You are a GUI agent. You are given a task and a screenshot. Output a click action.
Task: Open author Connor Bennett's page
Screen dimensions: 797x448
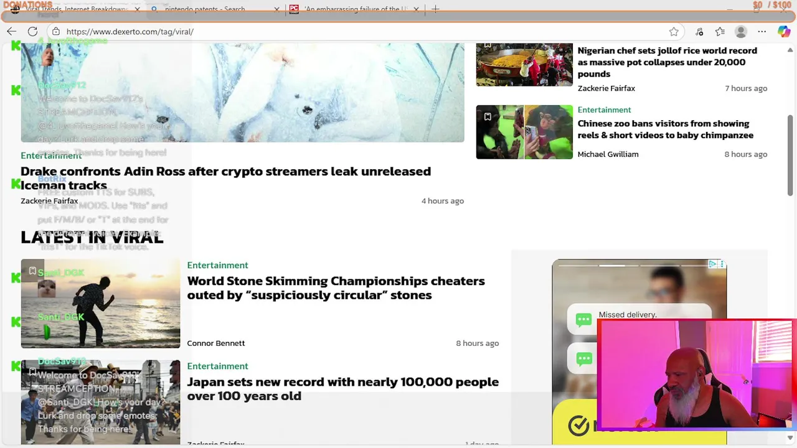coord(216,343)
